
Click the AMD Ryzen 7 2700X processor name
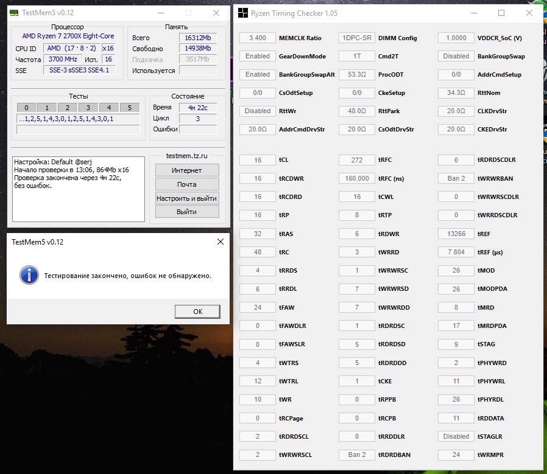point(68,36)
